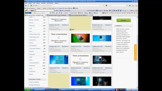Viewport: 162px width, 91px height.
Task: Open a new tab with the plus button
Action: click(x=92, y=15)
